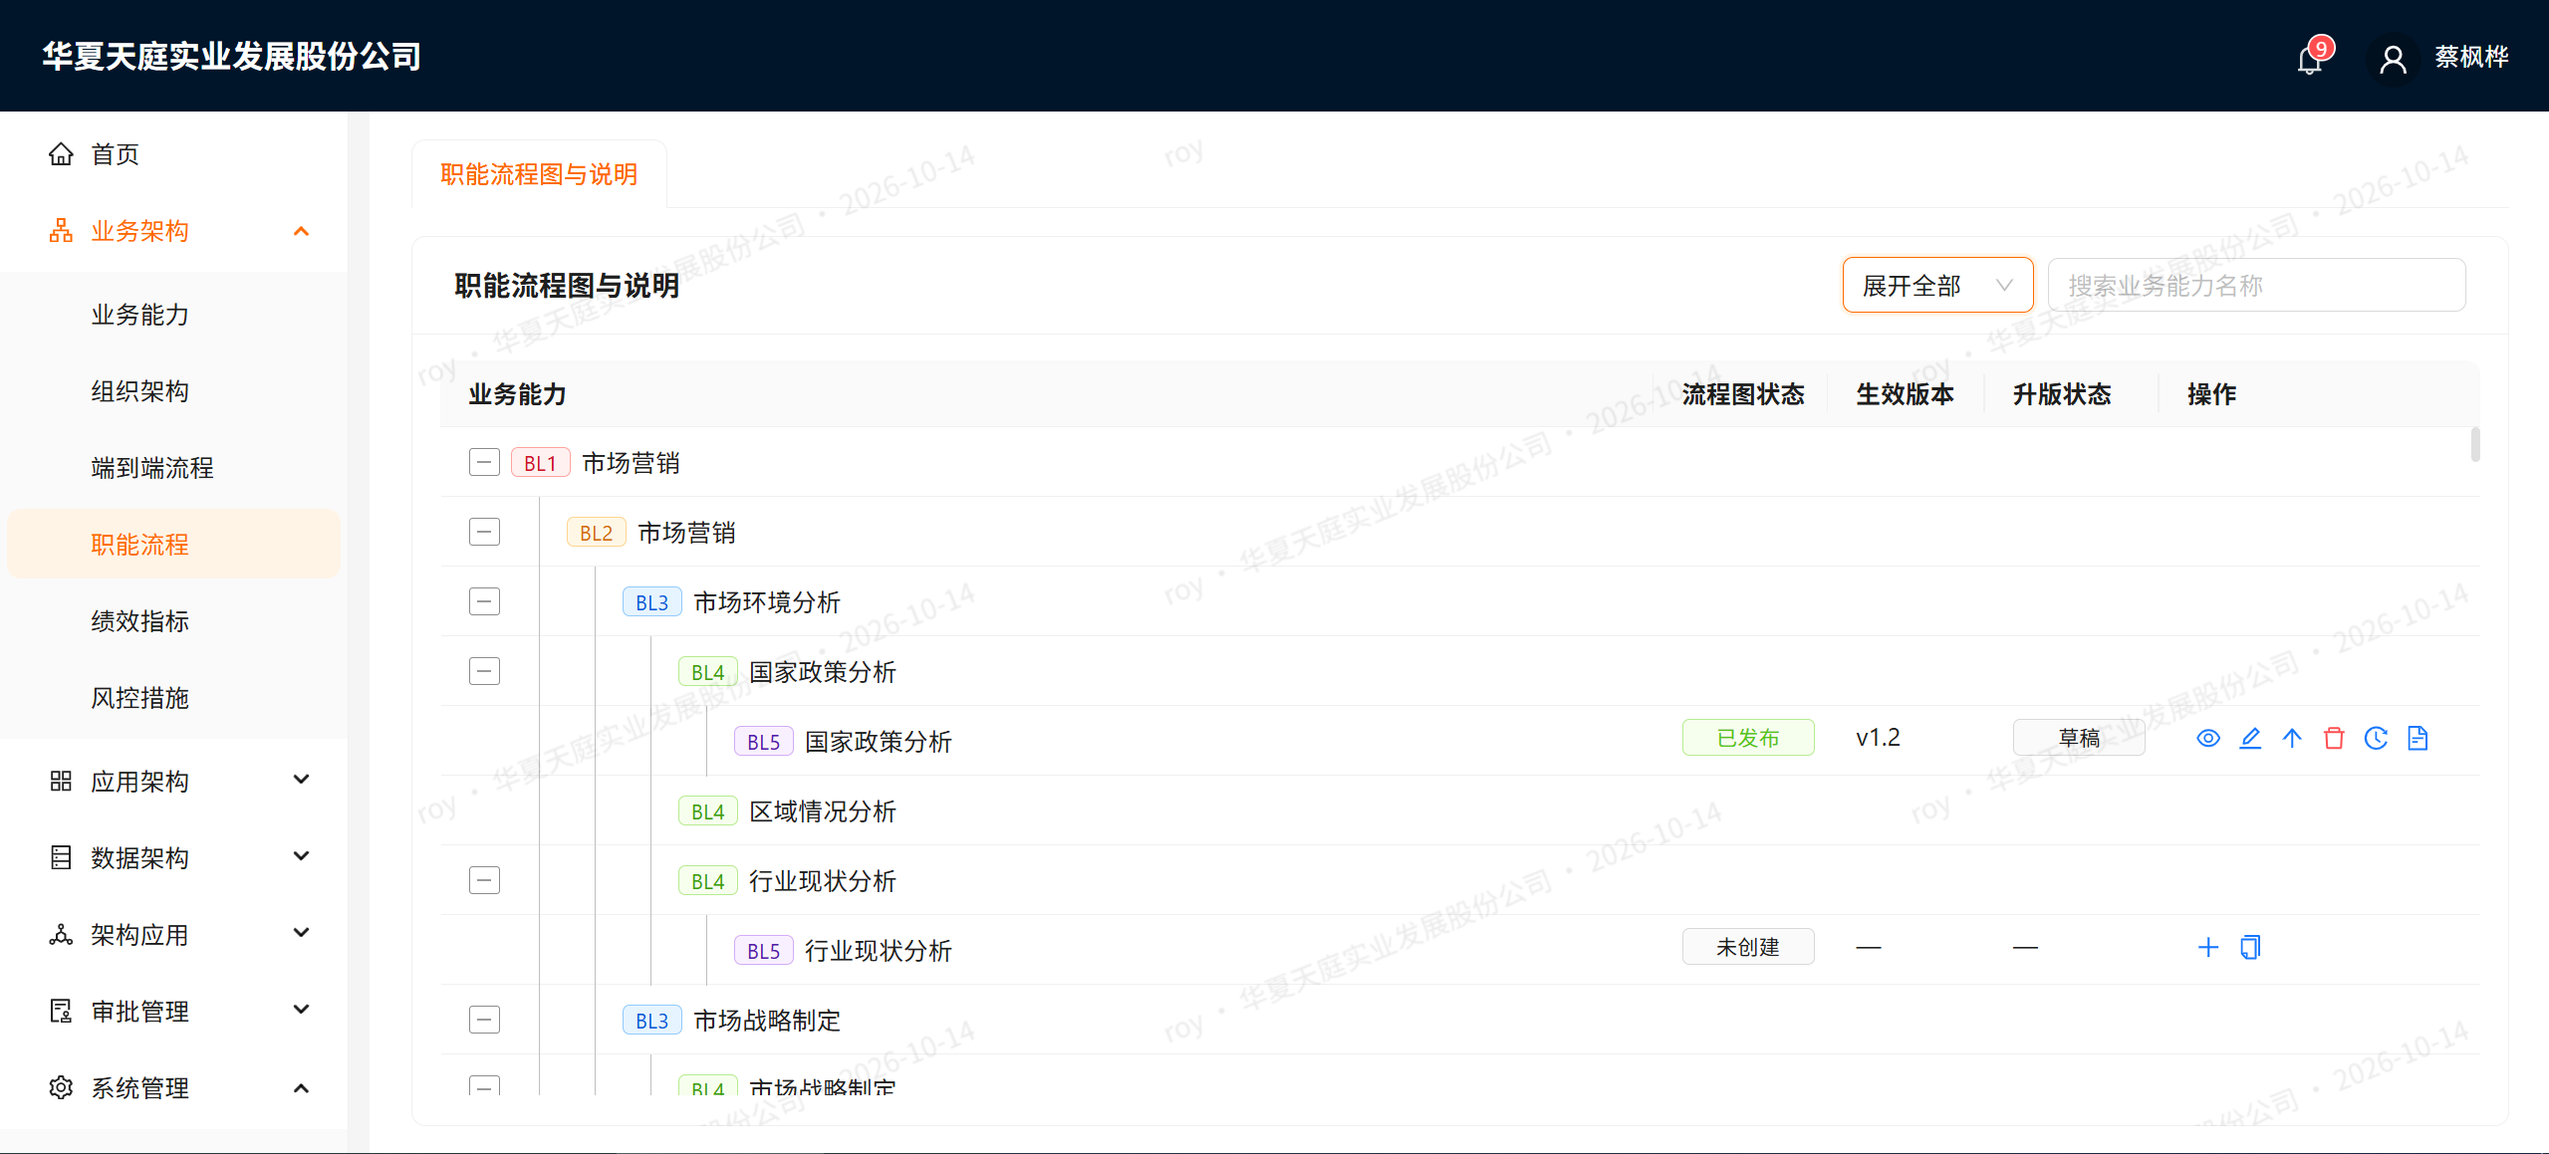Click the 应用架构 grid icon in the sidebar
2549x1154 pixels.
[61, 781]
